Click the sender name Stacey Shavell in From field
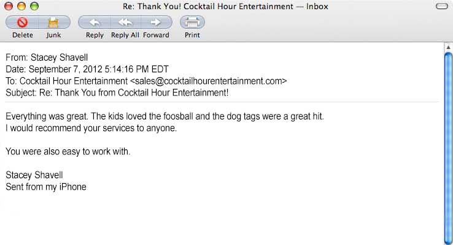The height and width of the screenshot is (245, 453). point(58,58)
